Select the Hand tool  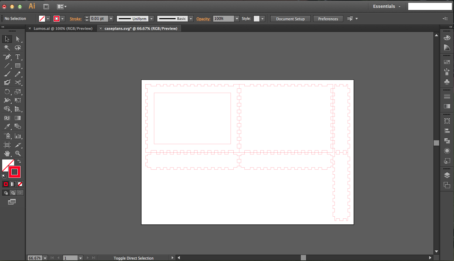coord(7,153)
